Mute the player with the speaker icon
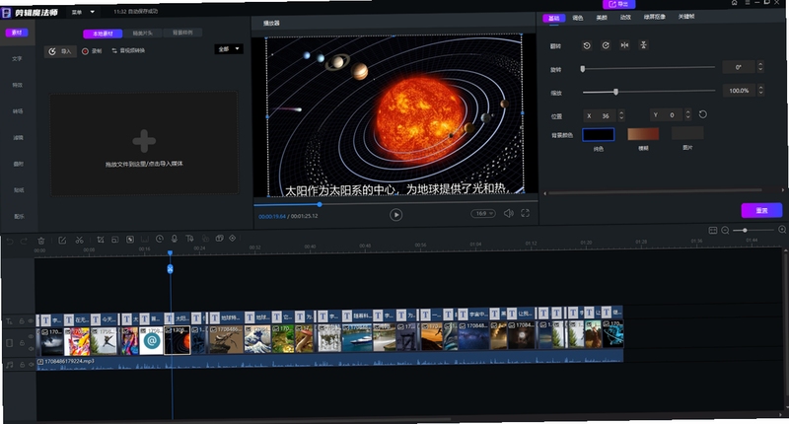Viewport: 789px width, 424px height. [x=509, y=213]
